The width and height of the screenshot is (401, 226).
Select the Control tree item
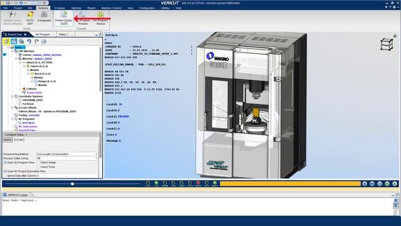[42, 55]
